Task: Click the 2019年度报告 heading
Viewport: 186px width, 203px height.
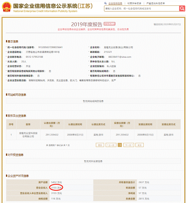Action: point(87,24)
